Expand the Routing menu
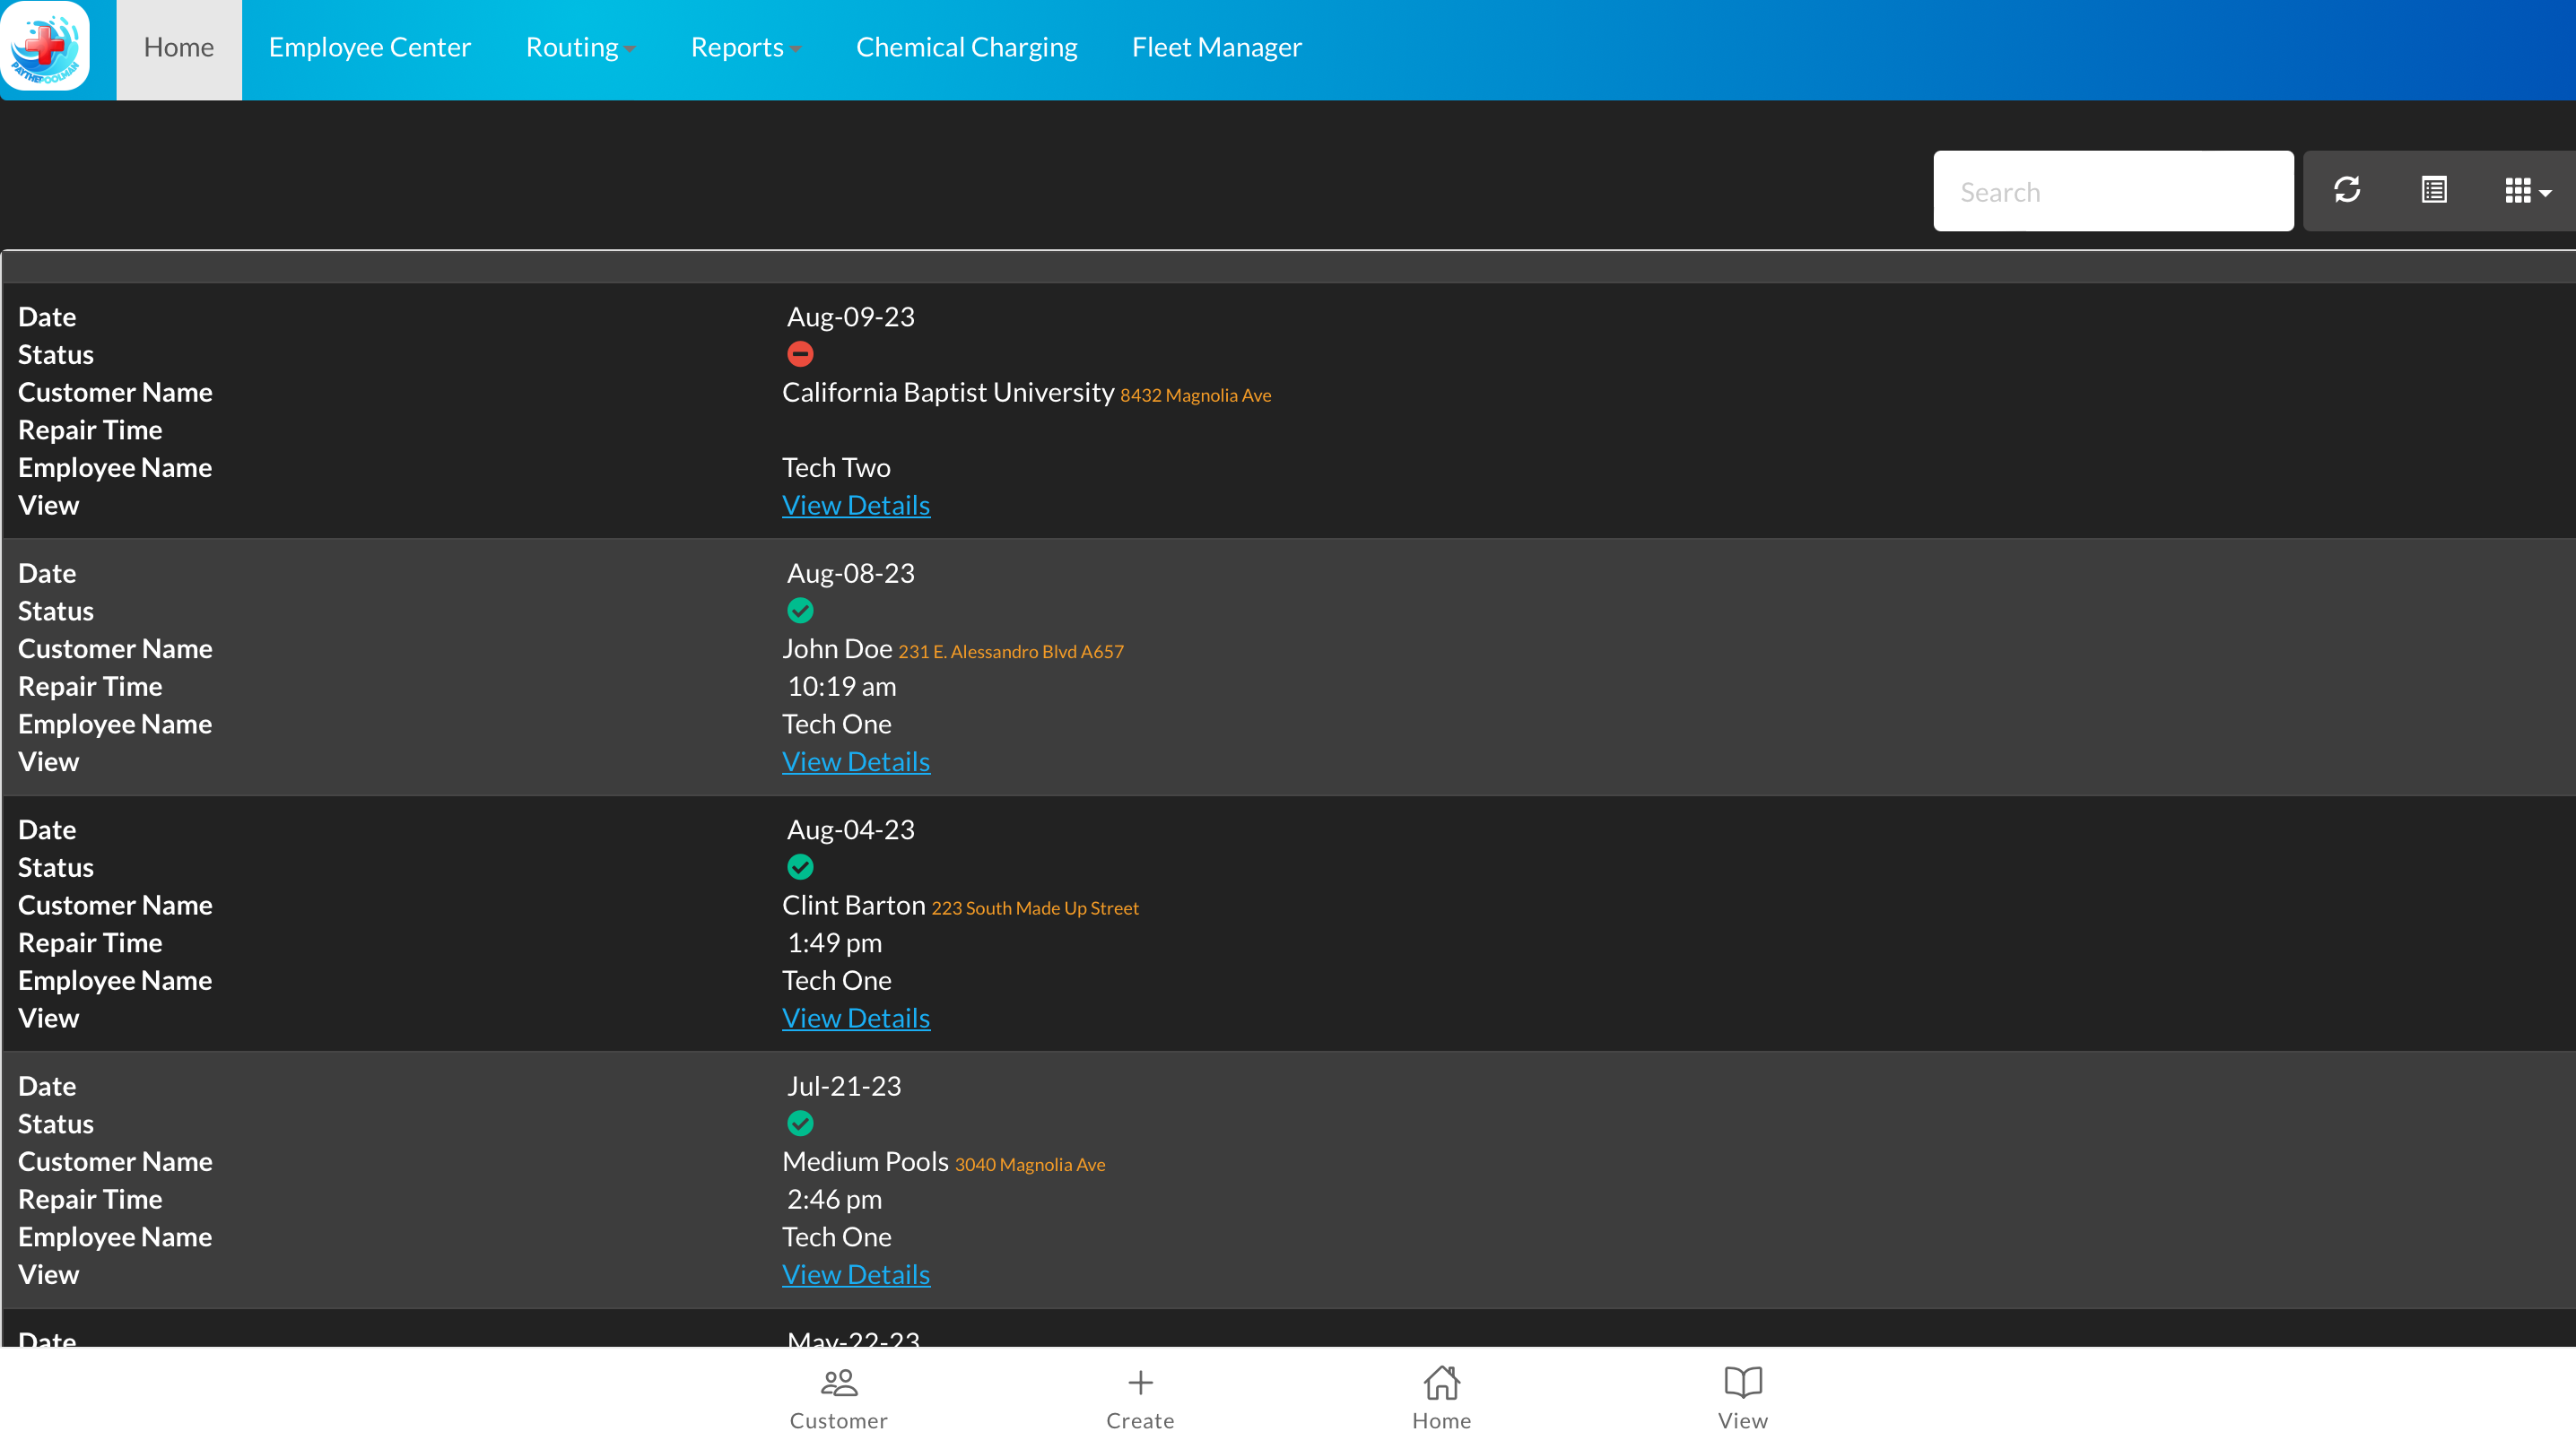This screenshot has width=2576, height=1449. [x=580, y=47]
